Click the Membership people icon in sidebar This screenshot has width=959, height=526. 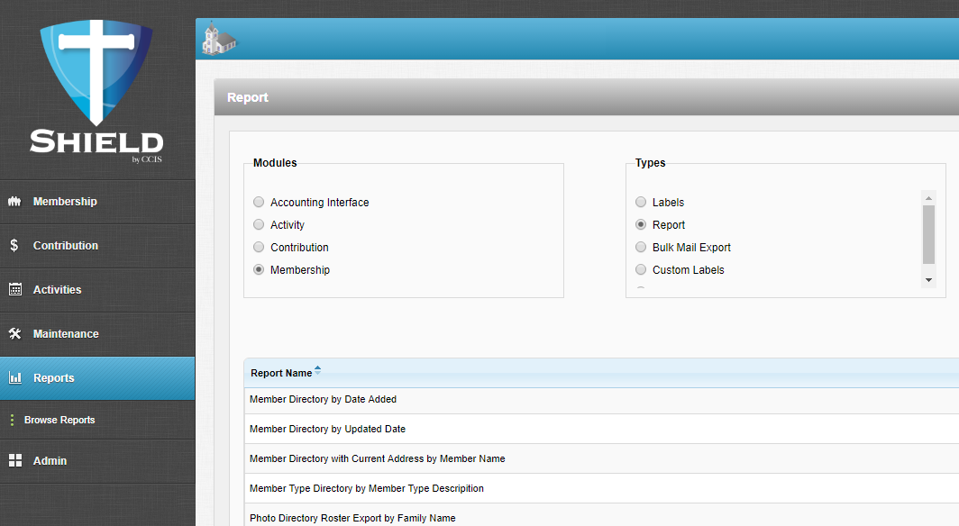click(x=14, y=202)
